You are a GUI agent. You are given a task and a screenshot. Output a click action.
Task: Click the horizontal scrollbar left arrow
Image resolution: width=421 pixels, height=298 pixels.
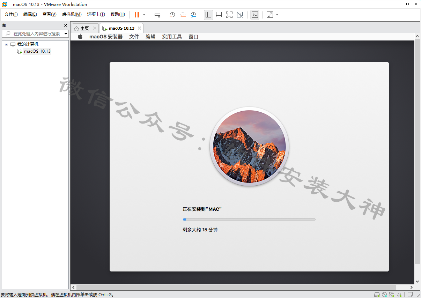(x=73, y=288)
